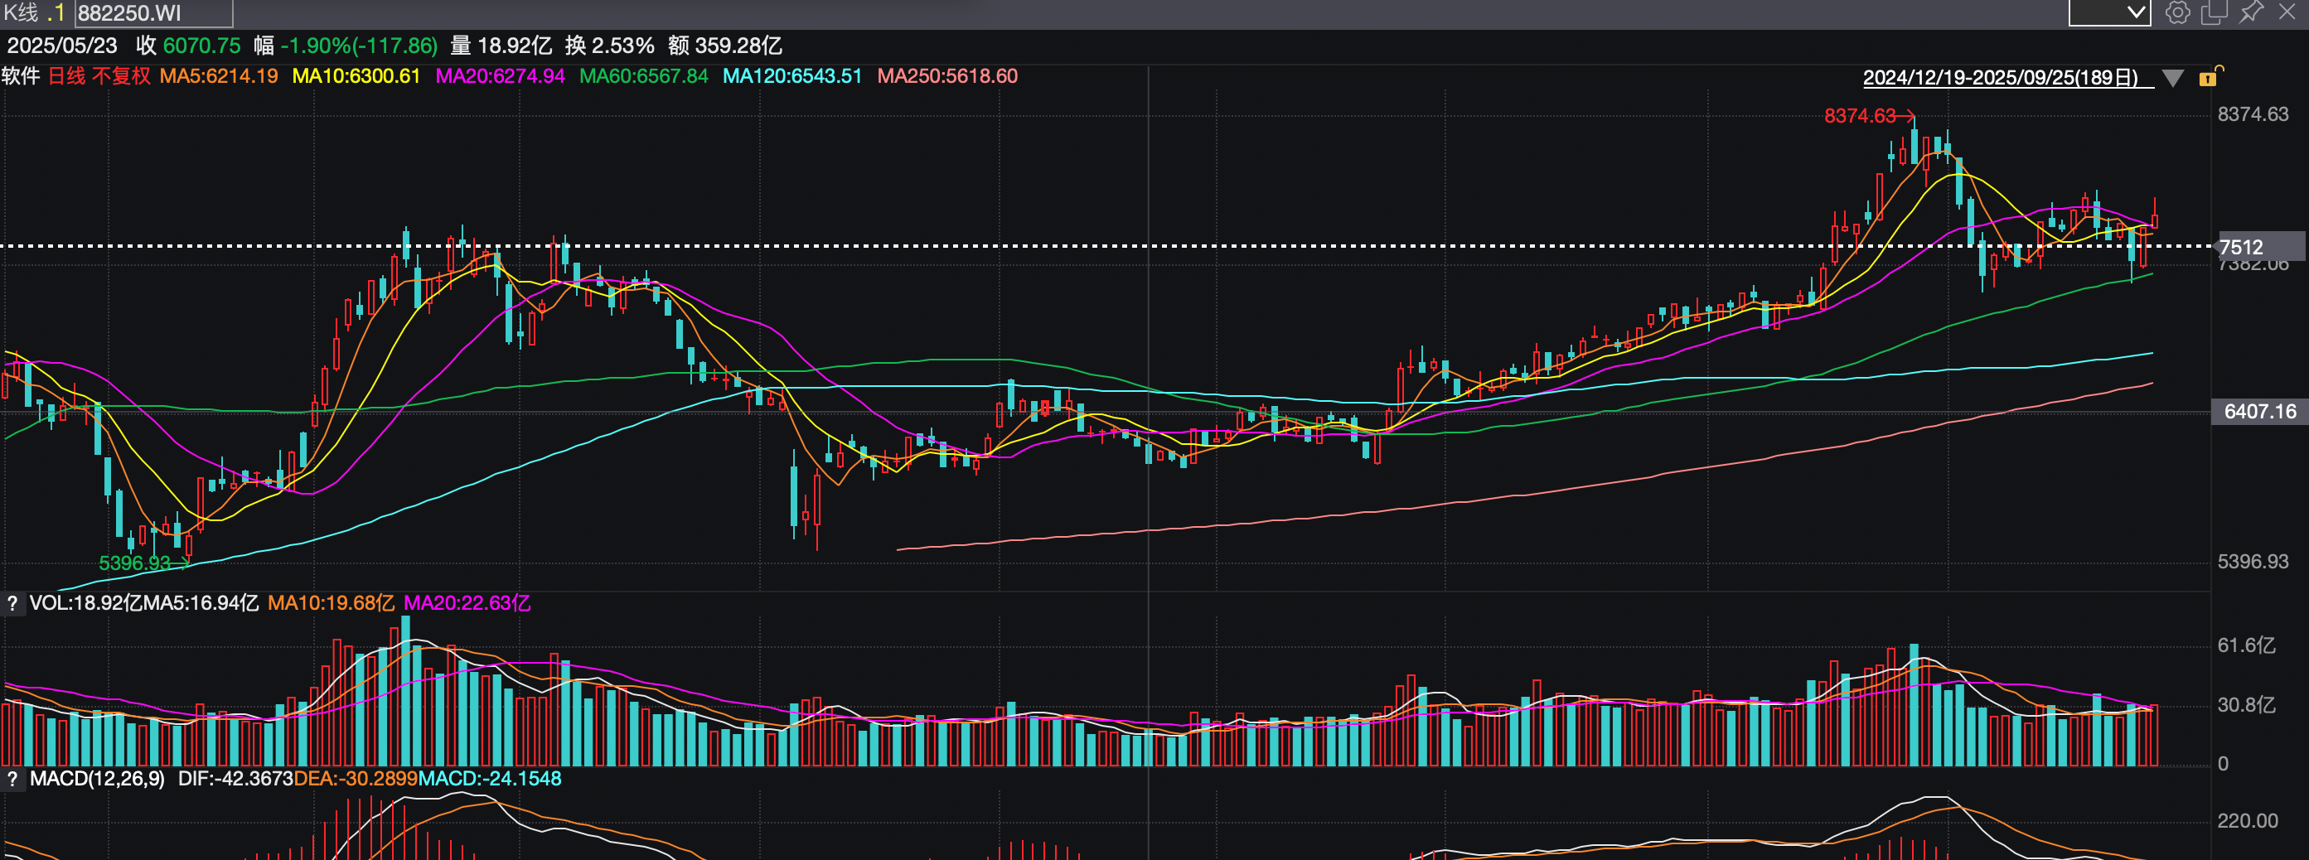The height and width of the screenshot is (860, 2309).
Task: Click the MACD(12,26,9) indicator label
Action: (x=97, y=780)
